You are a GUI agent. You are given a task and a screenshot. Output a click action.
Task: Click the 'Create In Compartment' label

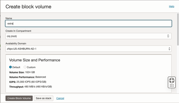coord(18,31)
